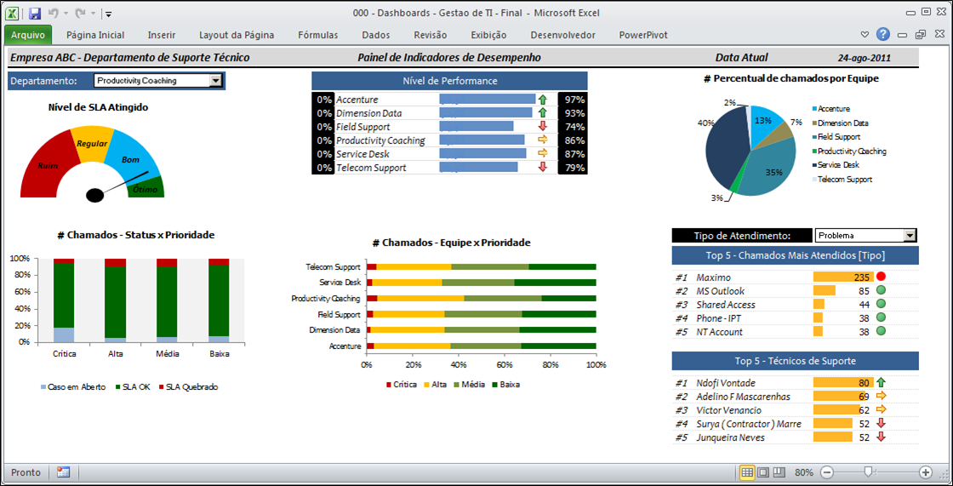The width and height of the screenshot is (953, 486).
Task: Click the orange right arrow beside Service Desk
Action: point(543,154)
